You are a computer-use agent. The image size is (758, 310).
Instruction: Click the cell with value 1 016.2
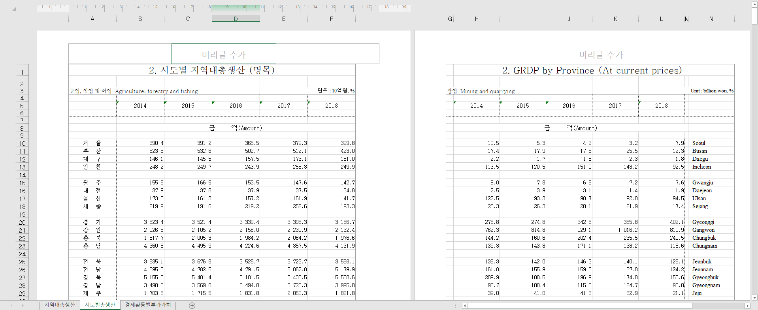[x=615, y=230]
